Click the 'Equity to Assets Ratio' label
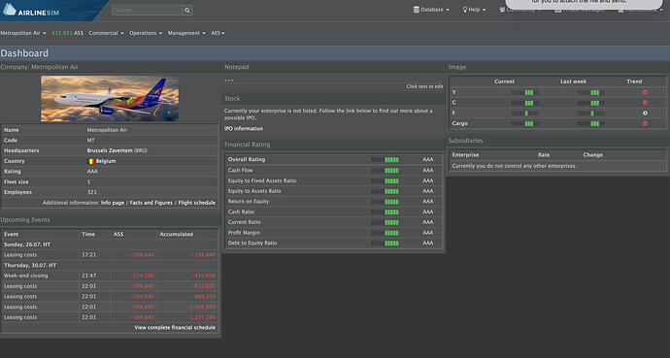The height and width of the screenshot is (358, 670). pyautogui.click(x=254, y=191)
